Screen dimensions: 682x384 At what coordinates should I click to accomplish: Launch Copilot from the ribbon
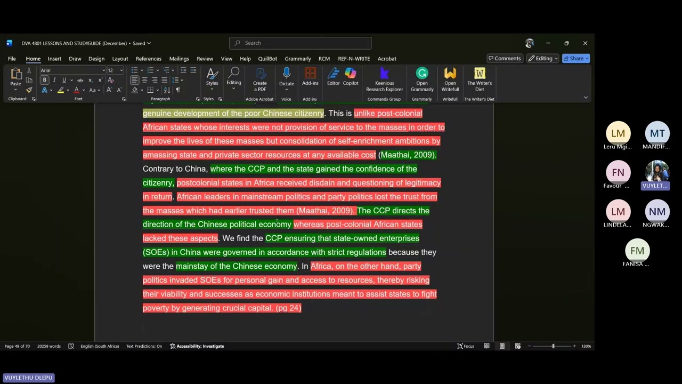[351, 77]
